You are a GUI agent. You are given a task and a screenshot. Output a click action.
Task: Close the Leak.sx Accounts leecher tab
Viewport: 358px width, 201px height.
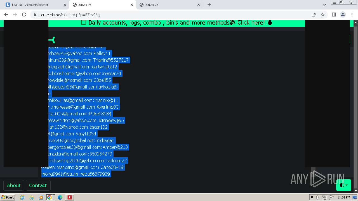(65, 5)
